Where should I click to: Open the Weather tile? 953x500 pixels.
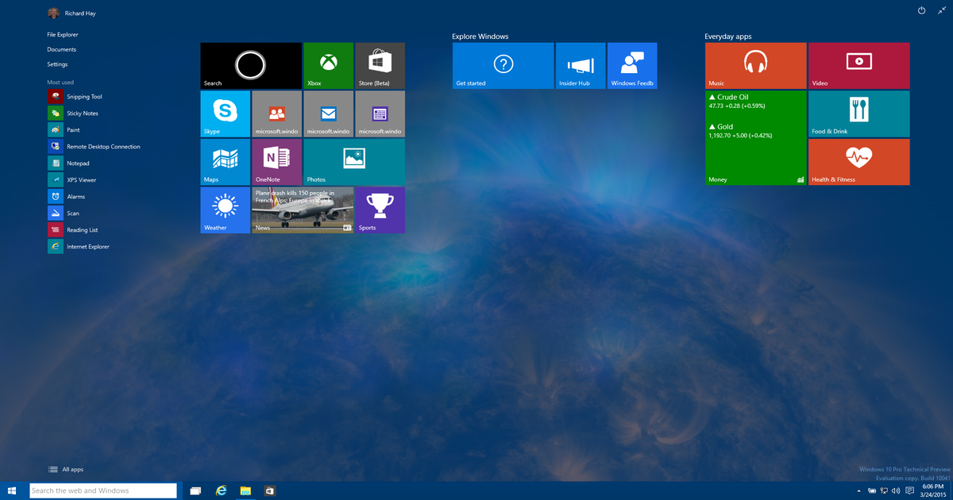click(224, 210)
